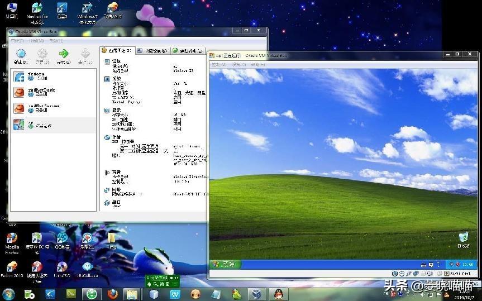The image size is (482, 301).
Task: Open the first menu in xp VM window
Action: pos(219,65)
